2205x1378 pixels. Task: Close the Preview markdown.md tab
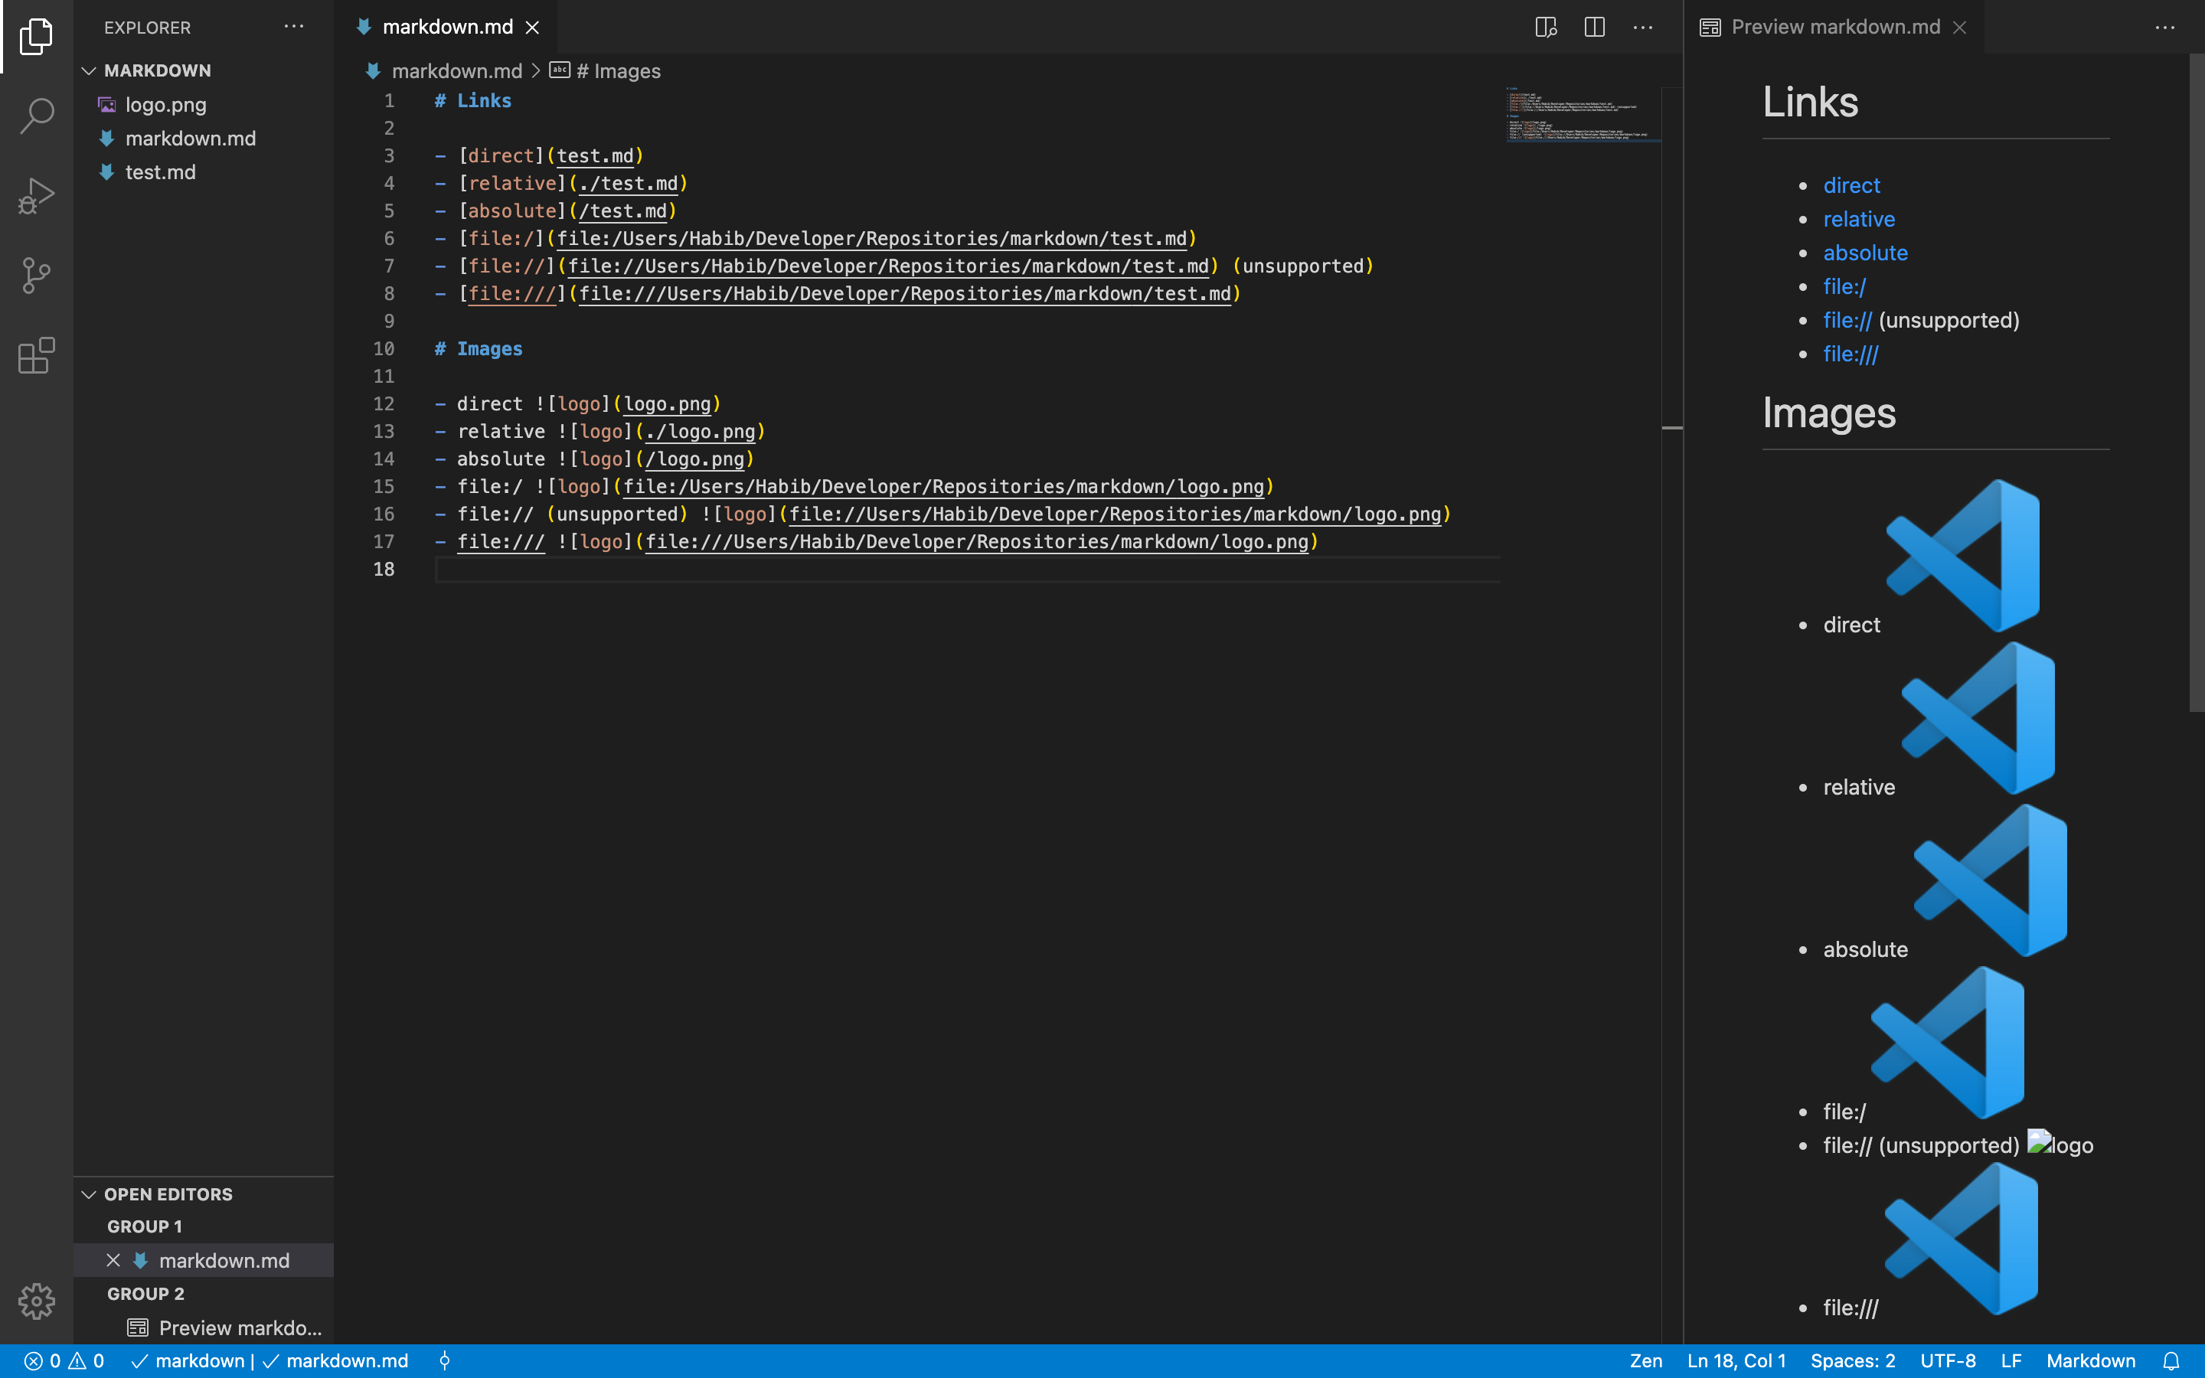[1960, 28]
